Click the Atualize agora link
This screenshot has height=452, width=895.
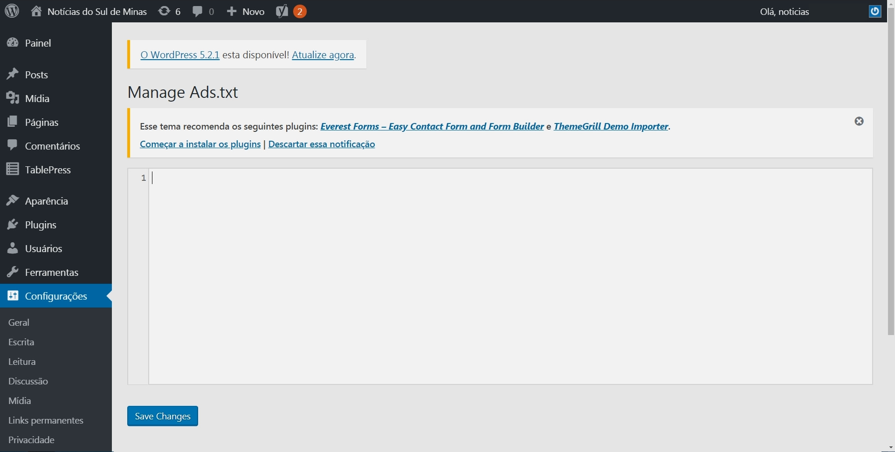click(323, 55)
